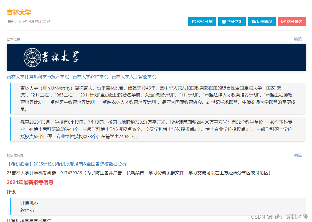Open 吉林大学人工智能学院 link
Viewport: 312px width, 222px height.
[134, 77]
